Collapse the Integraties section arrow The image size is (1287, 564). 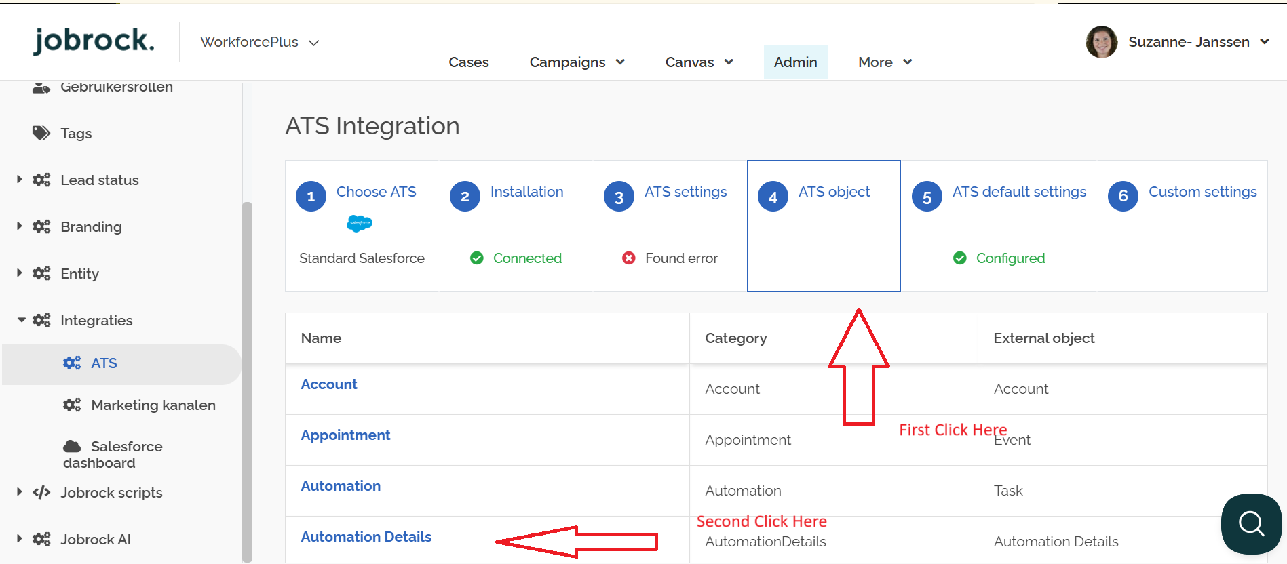coord(21,320)
